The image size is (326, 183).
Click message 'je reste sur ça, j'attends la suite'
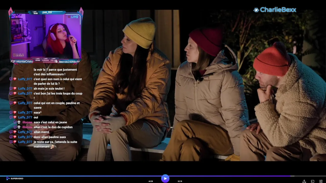55,144
